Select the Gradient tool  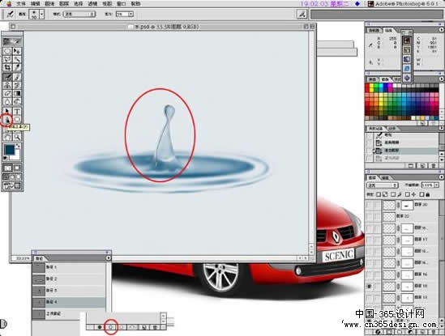coord(17,93)
